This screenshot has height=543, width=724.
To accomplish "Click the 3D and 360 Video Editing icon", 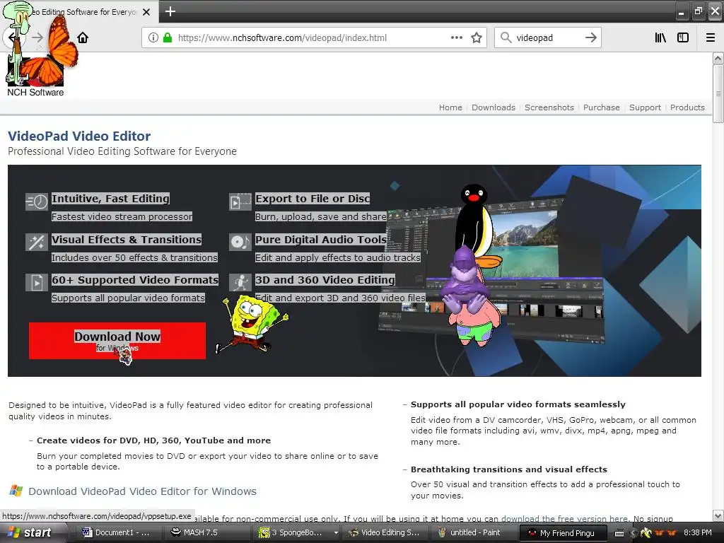I will point(240,282).
